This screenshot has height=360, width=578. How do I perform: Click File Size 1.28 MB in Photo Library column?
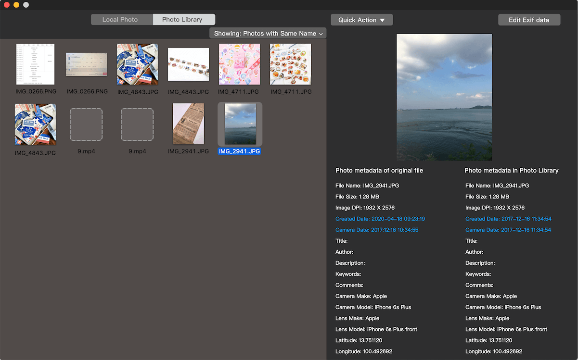(488, 197)
